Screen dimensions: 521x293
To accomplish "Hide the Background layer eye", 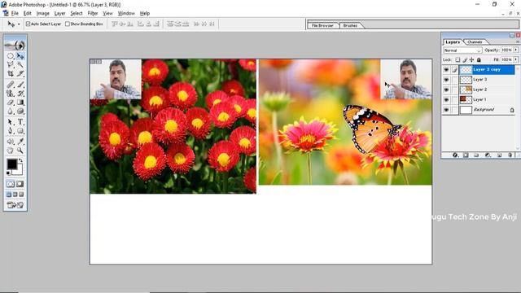I will 446,110.
